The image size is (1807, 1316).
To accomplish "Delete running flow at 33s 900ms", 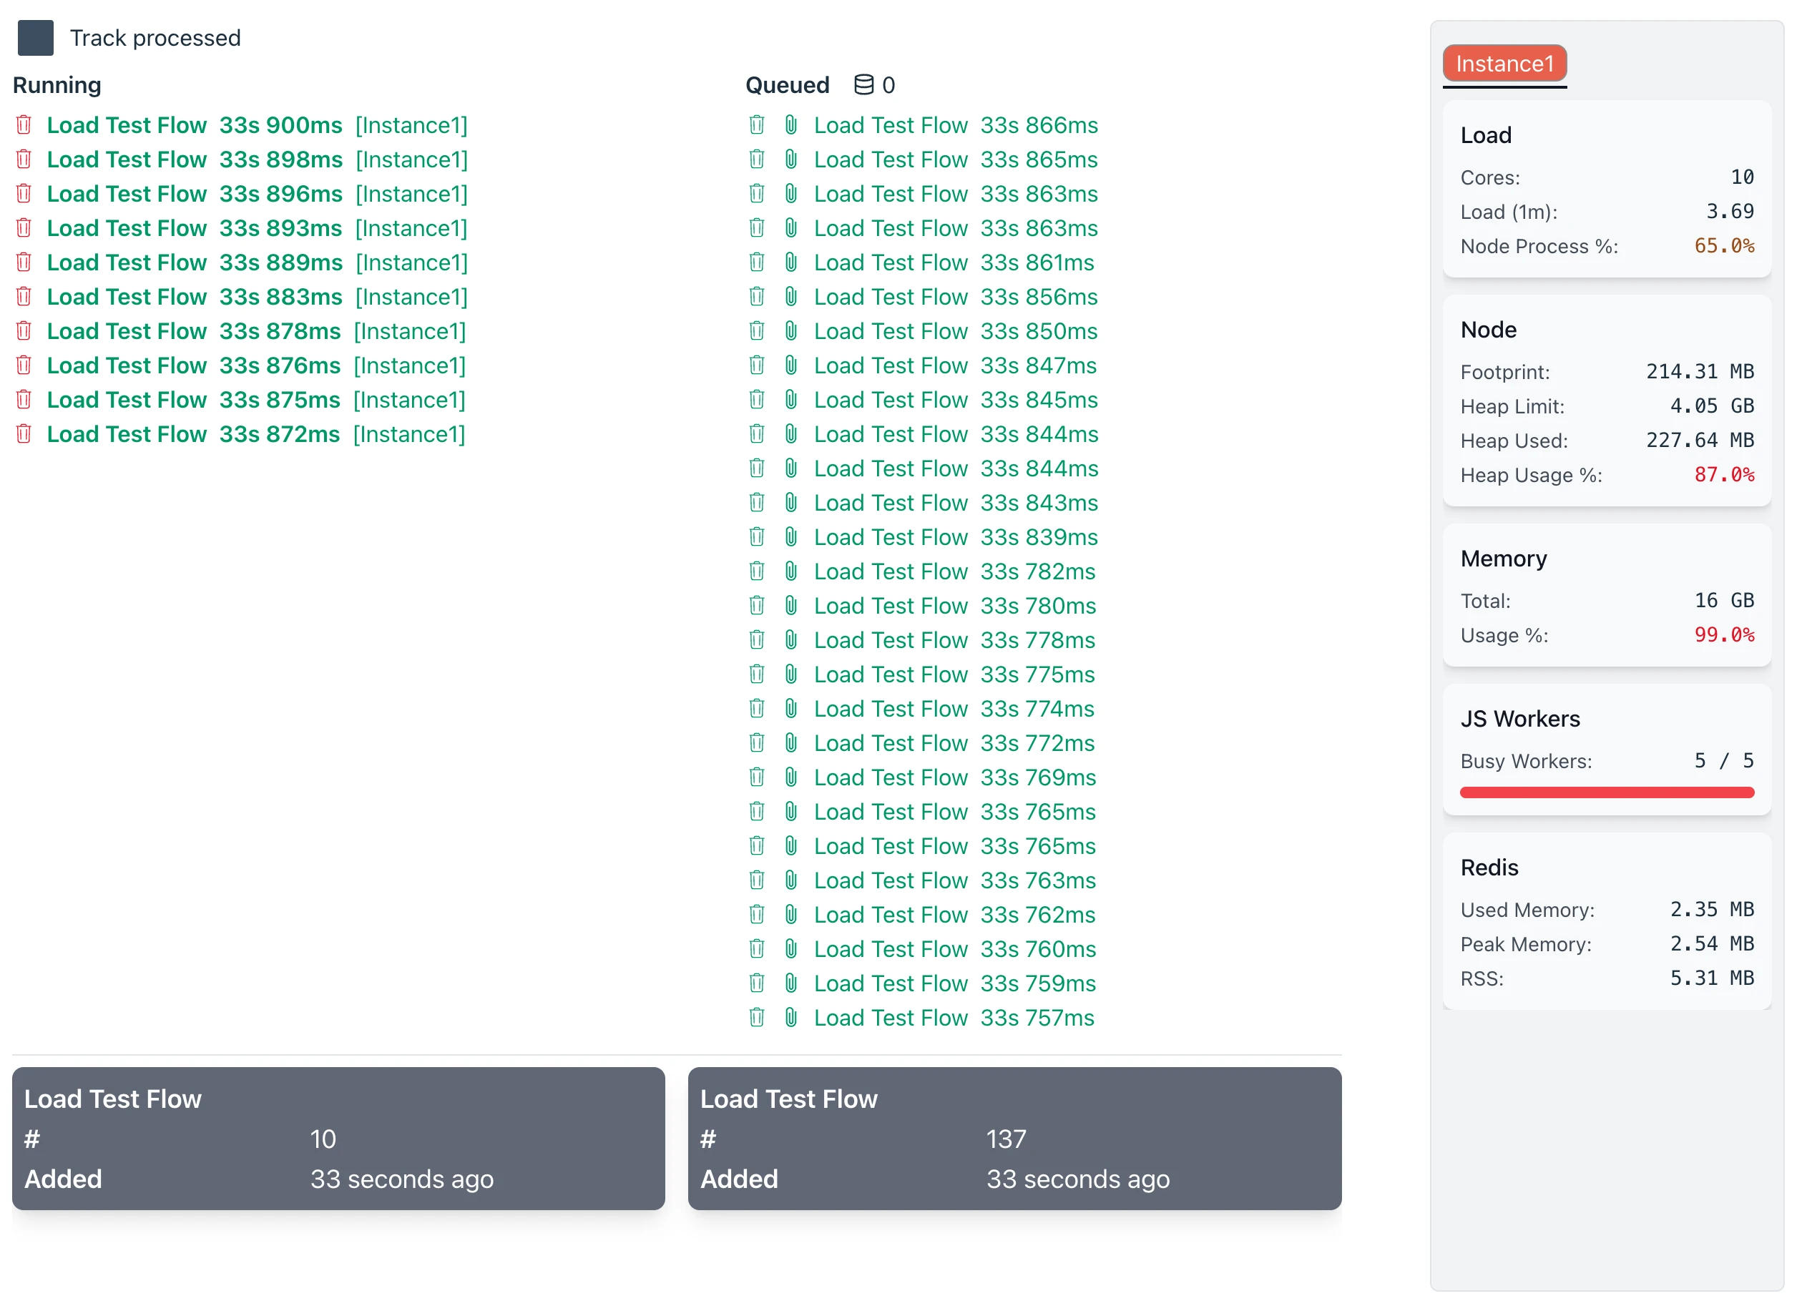I will (x=24, y=125).
